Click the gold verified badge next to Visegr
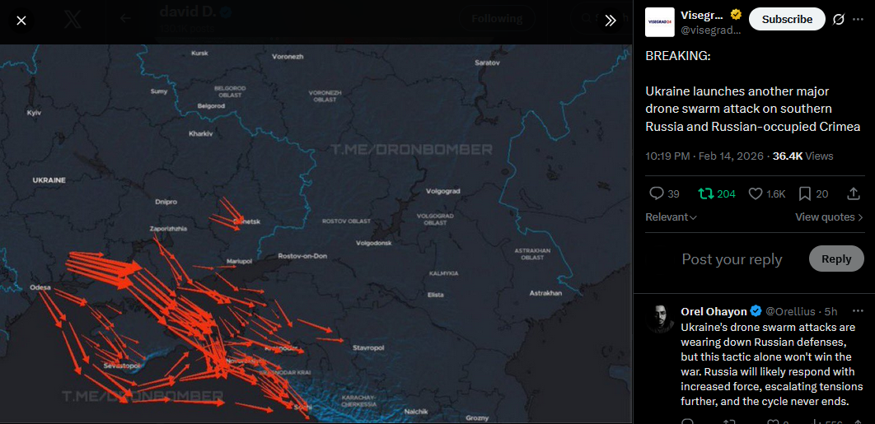Image resolution: width=875 pixels, height=424 pixels. [736, 15]
